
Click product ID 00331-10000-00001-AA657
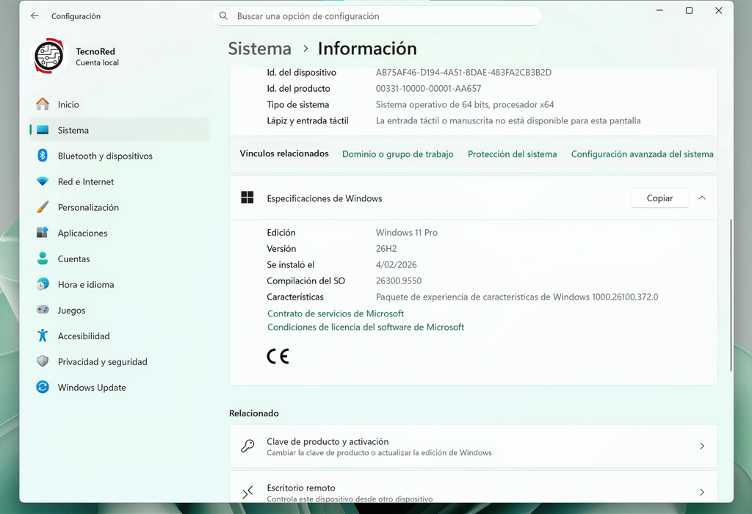[x=428, y=88]
